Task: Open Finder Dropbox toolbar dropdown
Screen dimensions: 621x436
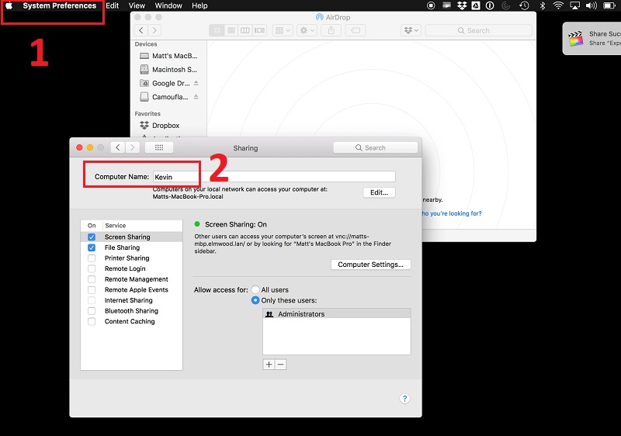Action: 411,30
